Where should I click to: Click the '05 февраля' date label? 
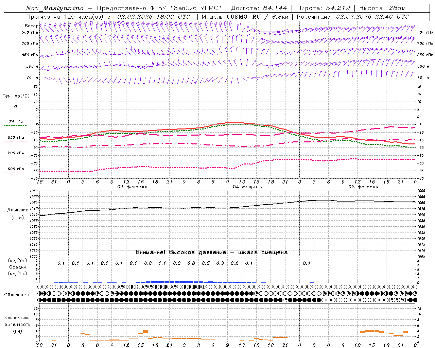(363, 187)
